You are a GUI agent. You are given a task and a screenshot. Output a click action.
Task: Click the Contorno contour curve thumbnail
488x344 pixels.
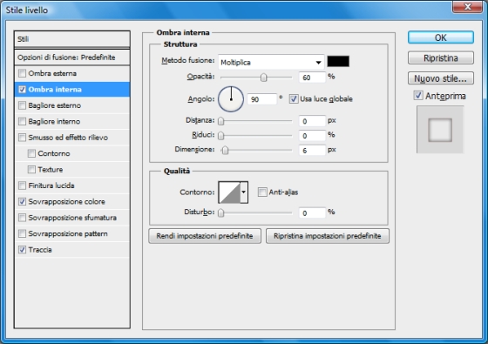coord(229,192)
